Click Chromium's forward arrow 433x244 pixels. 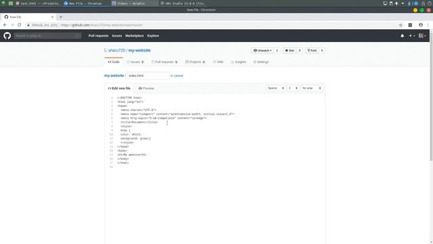(x=12, y=25)
